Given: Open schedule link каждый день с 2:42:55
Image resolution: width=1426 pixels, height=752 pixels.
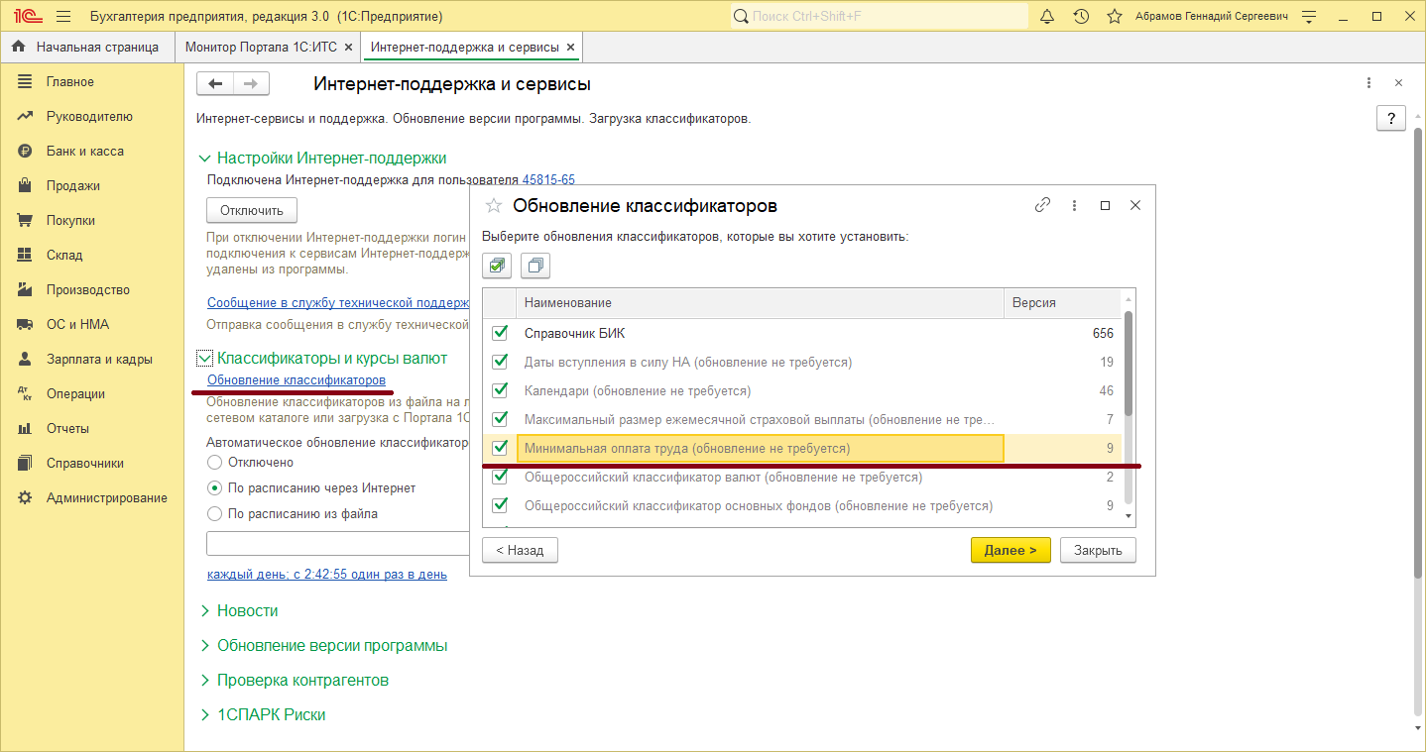Looking at the screenshot, I should [x=327, y=574].
